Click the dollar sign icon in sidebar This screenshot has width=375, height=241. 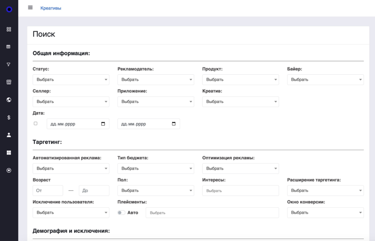[x=9, y=117]
